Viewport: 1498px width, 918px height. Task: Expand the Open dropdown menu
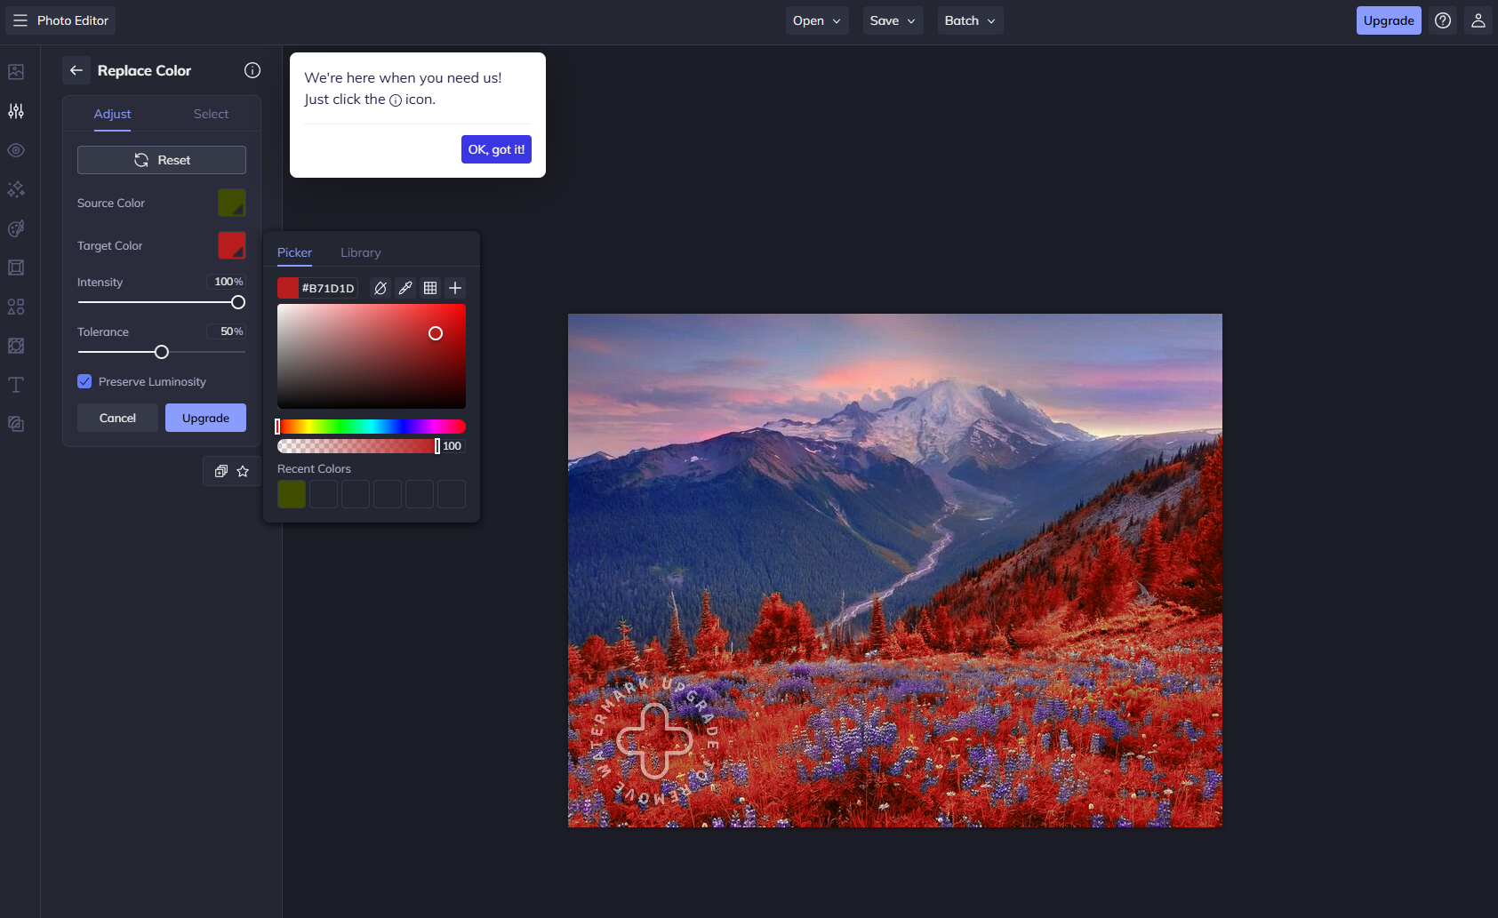click(x=817, y=20)
